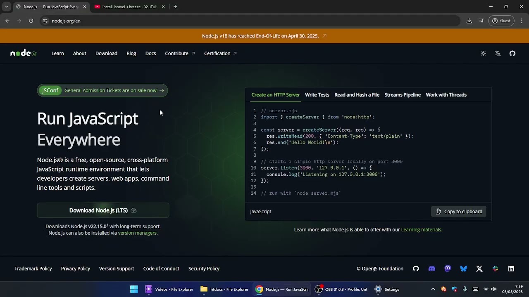
Task: Open the Mastodon icon in footer
Action: click(x=448, y=269)
